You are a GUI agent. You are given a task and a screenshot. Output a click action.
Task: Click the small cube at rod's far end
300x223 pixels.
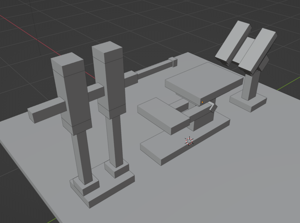(173, 61)
